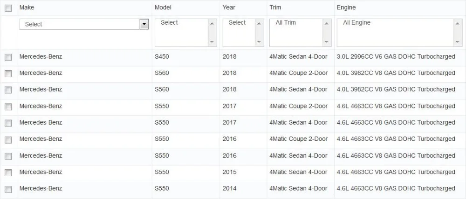Click the Engine column header

[346, 7]
